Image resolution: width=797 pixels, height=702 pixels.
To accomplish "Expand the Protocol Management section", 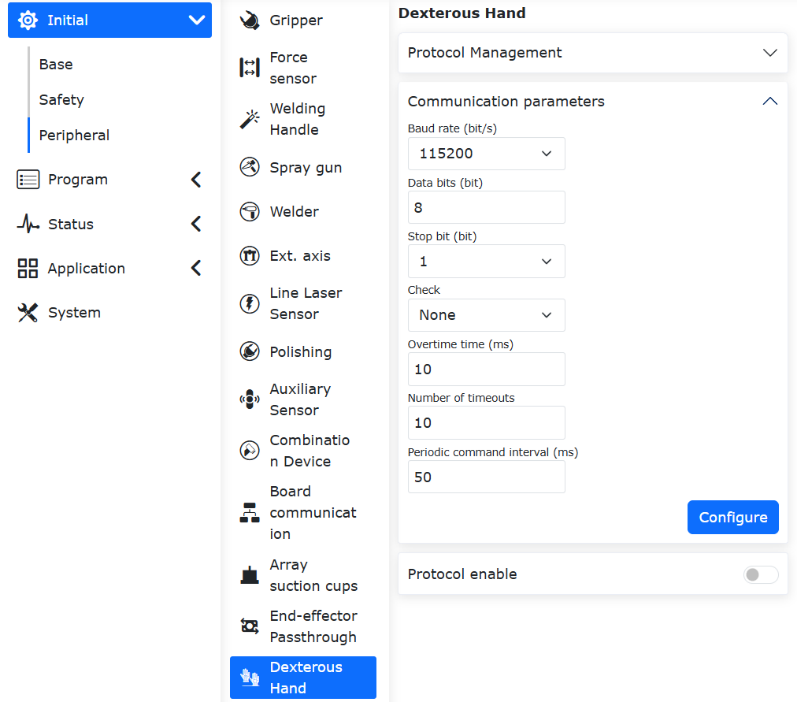I will (x=593, y=53).
